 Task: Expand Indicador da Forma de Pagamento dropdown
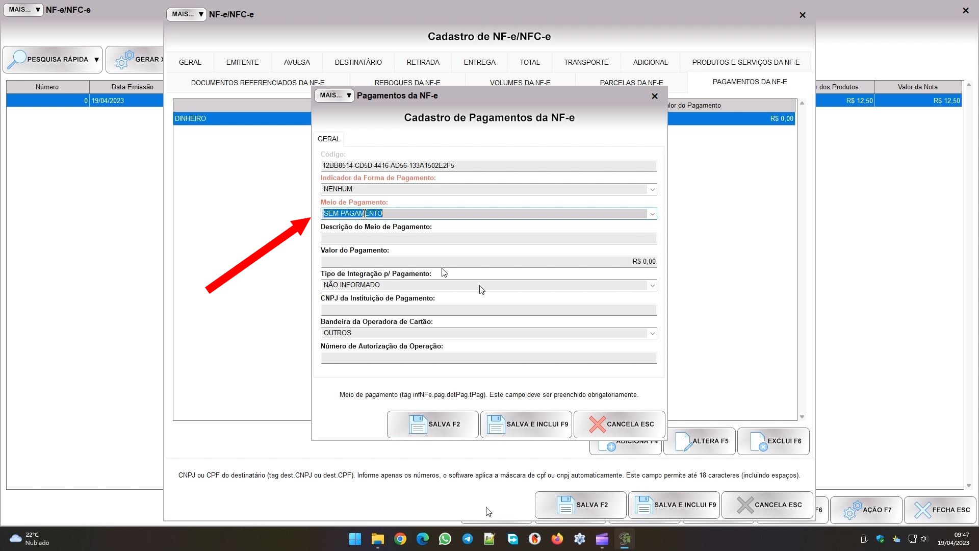click(652, 190)
